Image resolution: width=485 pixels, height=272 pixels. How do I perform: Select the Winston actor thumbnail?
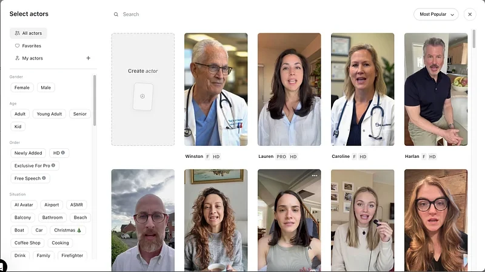216,89
